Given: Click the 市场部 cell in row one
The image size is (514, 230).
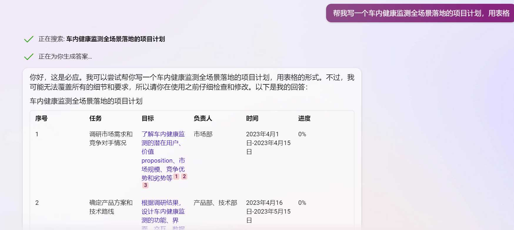Looking at the screenshot, I should (203, 134).
